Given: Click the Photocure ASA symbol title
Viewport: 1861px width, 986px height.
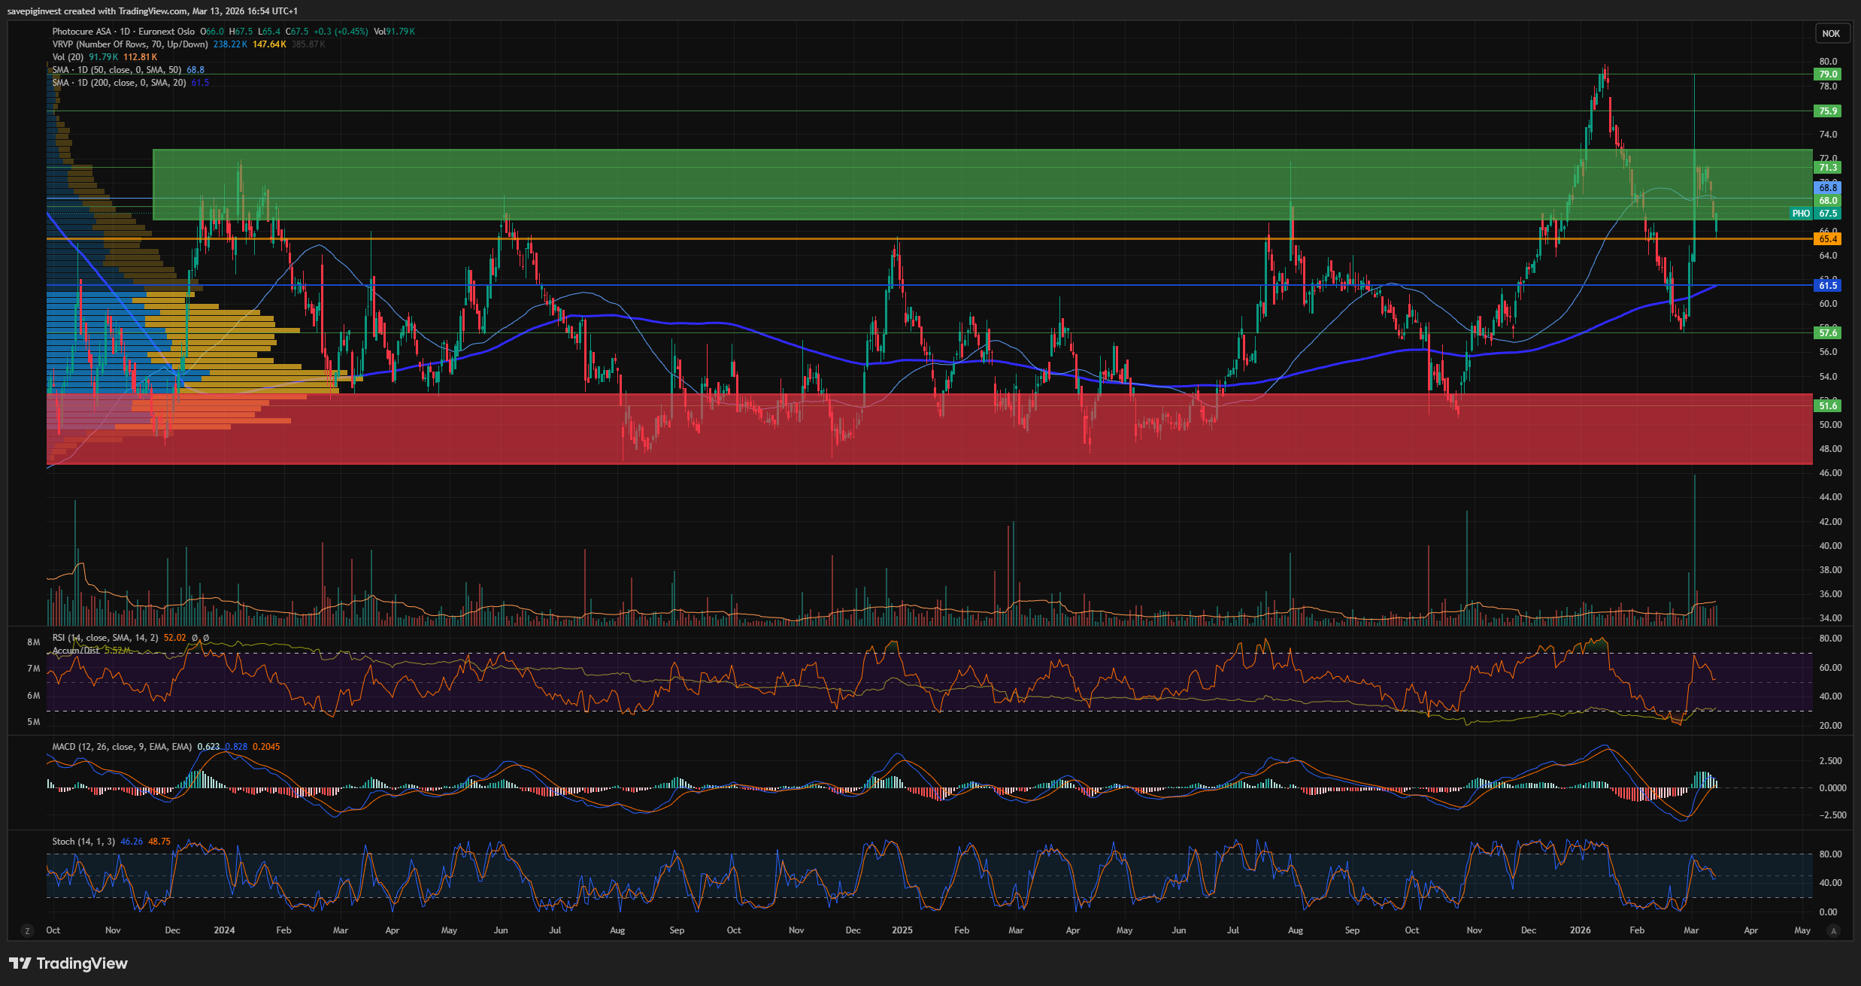Looking at the screenshot, I should [x=81, y=32].
